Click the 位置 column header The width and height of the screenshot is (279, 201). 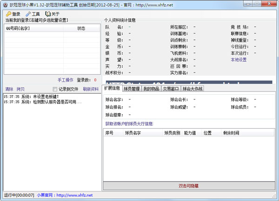(x=211, y=133)
